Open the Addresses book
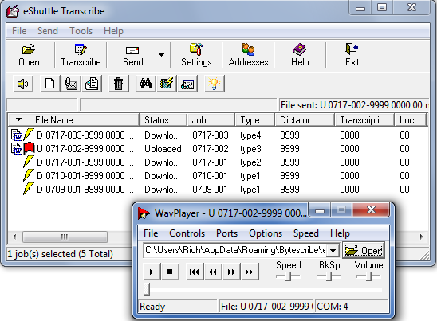This screenshot has width=437, height=321. tap(248, 55)
